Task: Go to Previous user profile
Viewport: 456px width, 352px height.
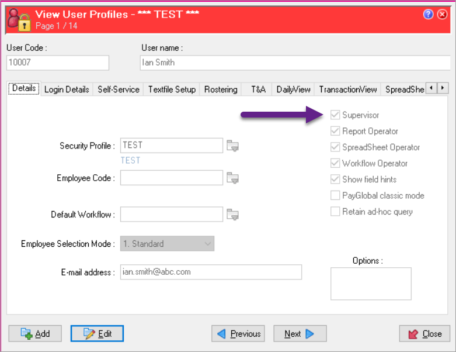Action: tap(238, 334)
